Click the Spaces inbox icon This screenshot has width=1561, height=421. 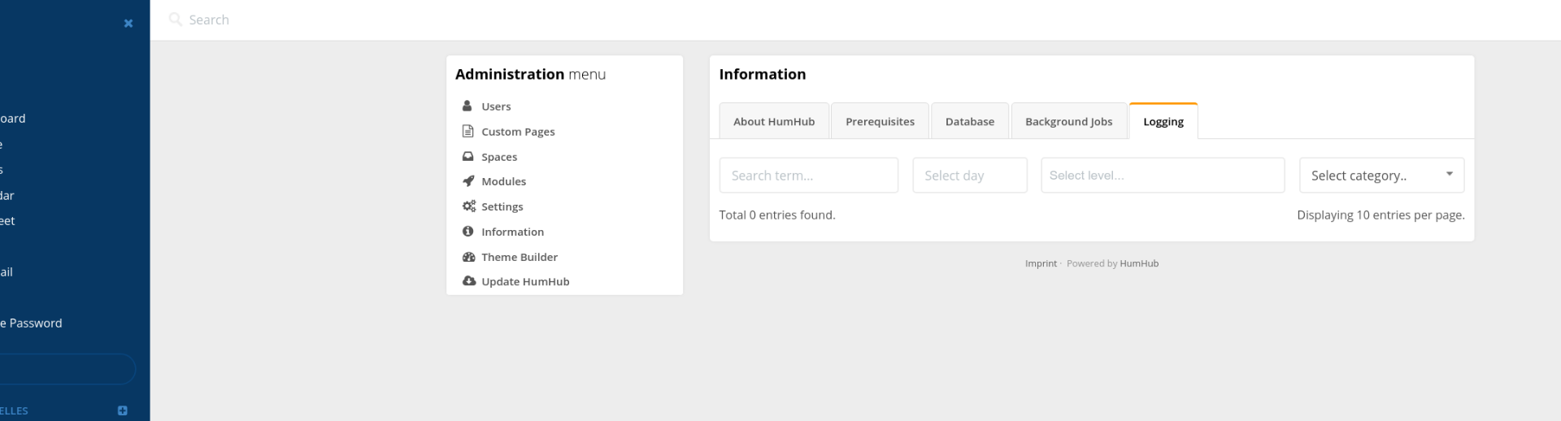467,156
